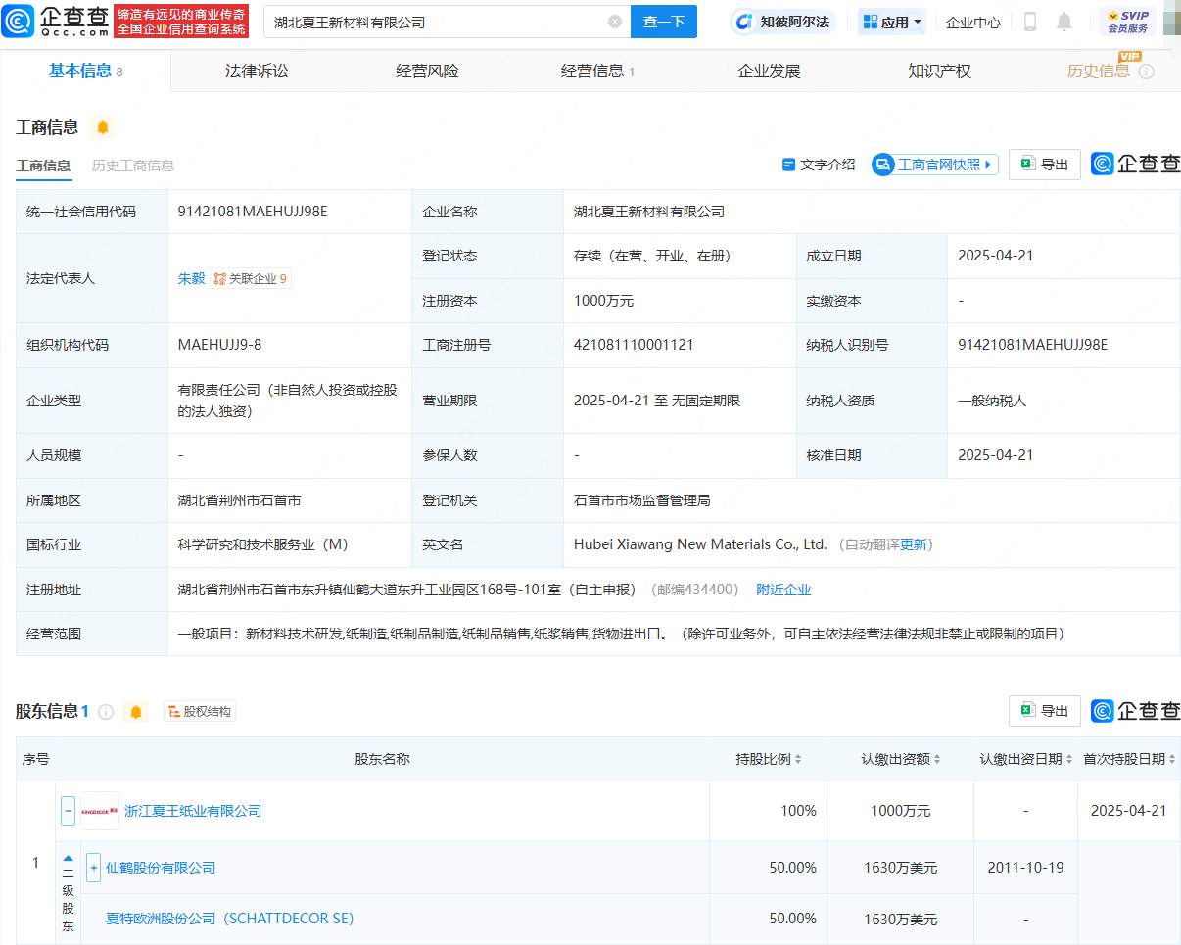Switch to 历史工商信息 sub-tab
1181x945 pixels.
133,165
